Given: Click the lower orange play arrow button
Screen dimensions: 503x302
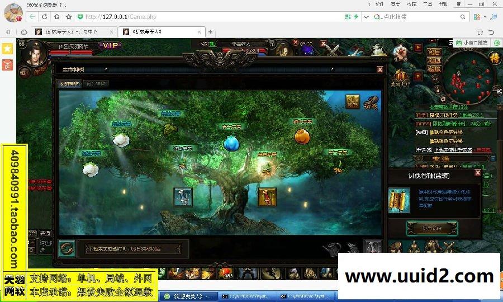Looking at the screenshot, I should [x=417, y=76].
